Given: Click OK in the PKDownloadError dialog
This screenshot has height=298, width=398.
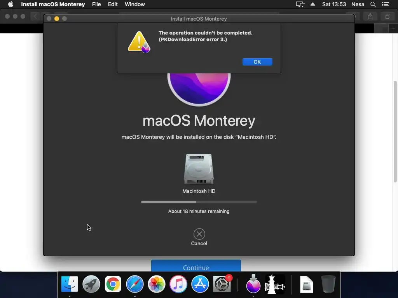Looking at the screenshot, I should pyautogui.click(x=257, y=62).
